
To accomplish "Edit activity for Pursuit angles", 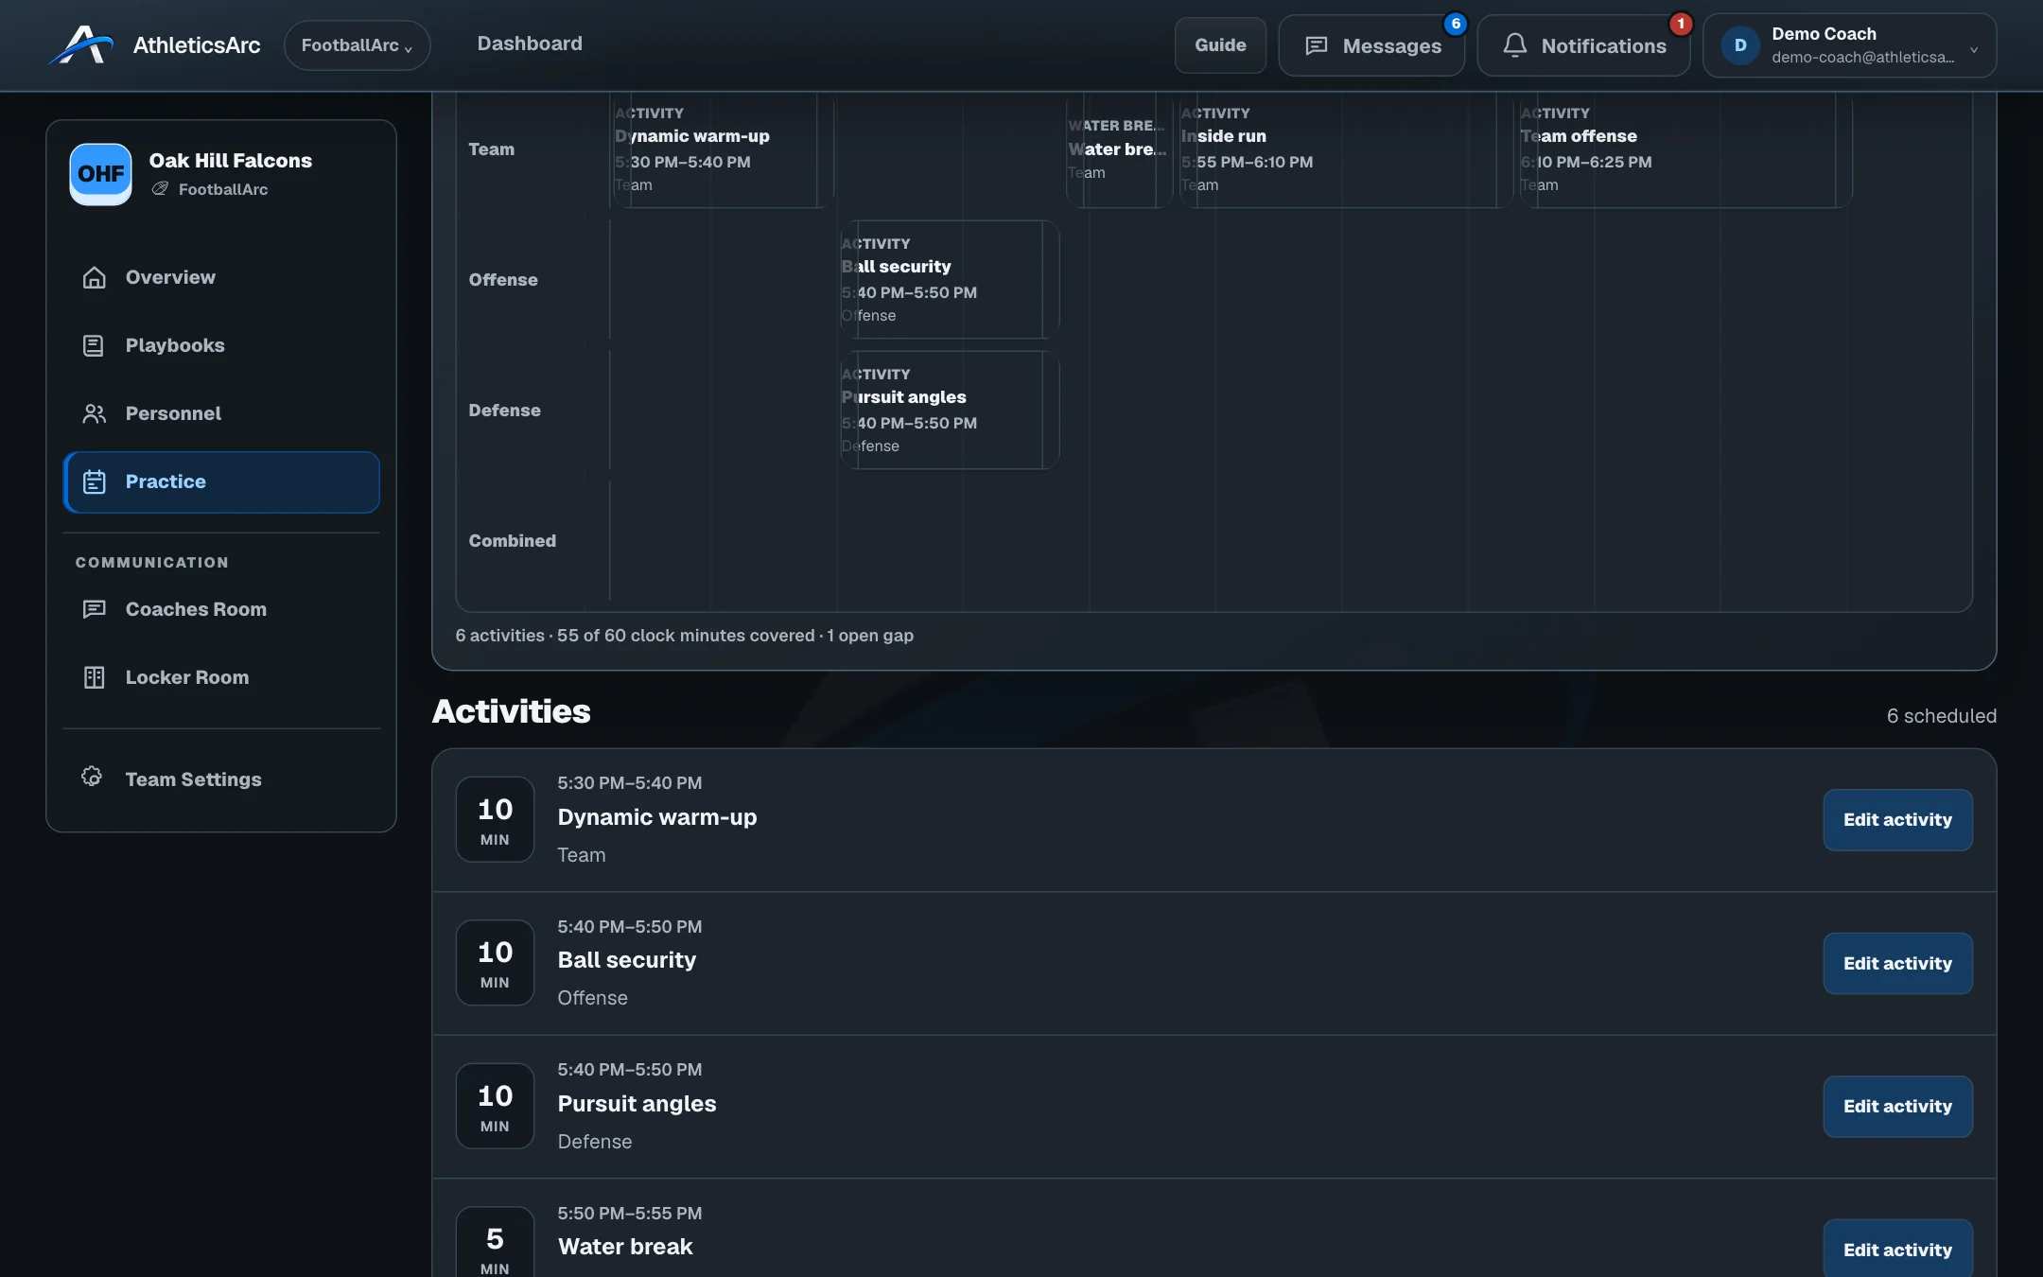I will [x=1897, y=1107].
